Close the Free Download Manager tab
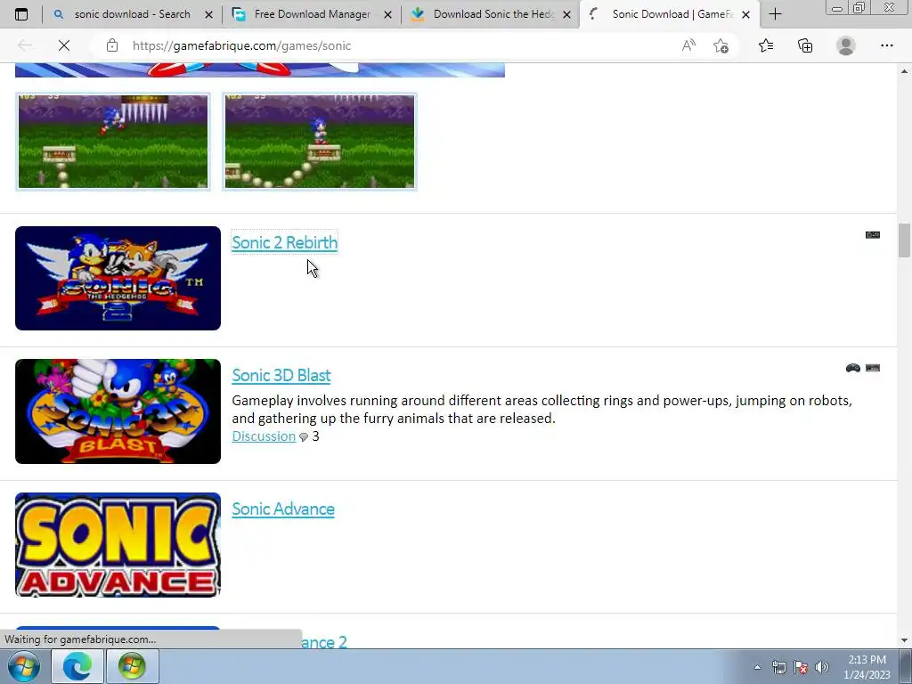 388,14
